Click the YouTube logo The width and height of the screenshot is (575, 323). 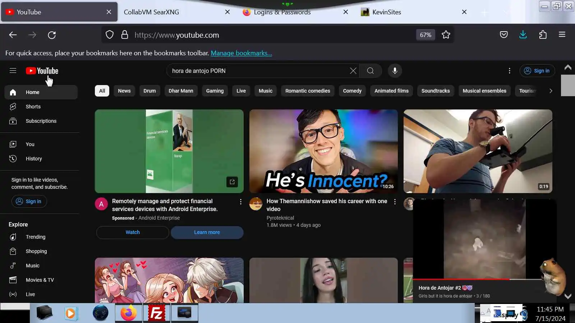(x=42, y=71)
